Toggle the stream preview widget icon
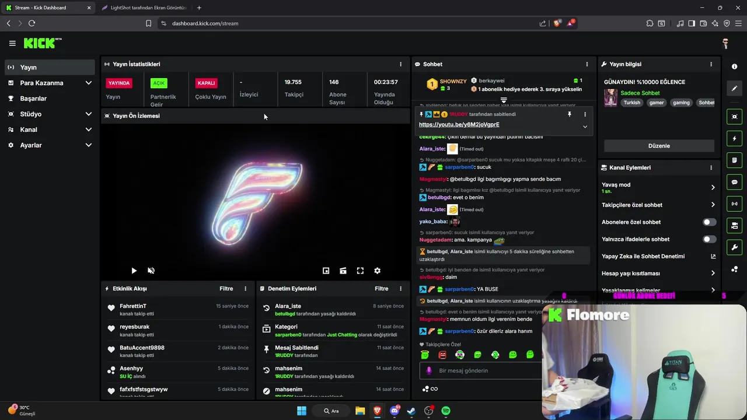The image size is (747, 420). [x=734, y=117]
